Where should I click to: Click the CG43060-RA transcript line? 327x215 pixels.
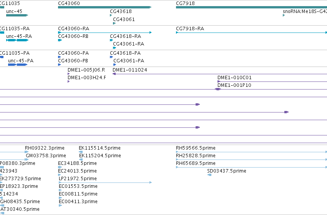(x=105, y=33)
